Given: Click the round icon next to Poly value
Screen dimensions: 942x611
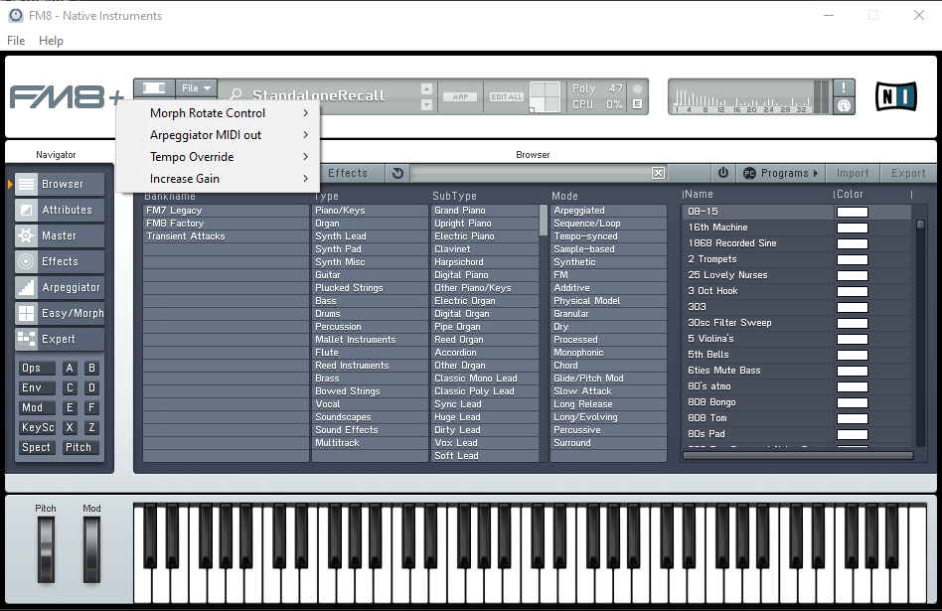Looking at the screenshot, I should [637, 88].
